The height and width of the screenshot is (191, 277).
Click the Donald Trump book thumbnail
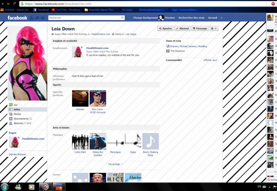pyautogui.click(x=98, y=178)
